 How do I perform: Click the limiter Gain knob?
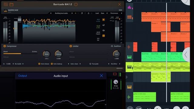coord(116,54)
